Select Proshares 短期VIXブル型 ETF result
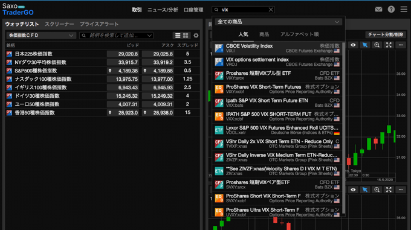The image size is (411, 230). pos(277,75)
